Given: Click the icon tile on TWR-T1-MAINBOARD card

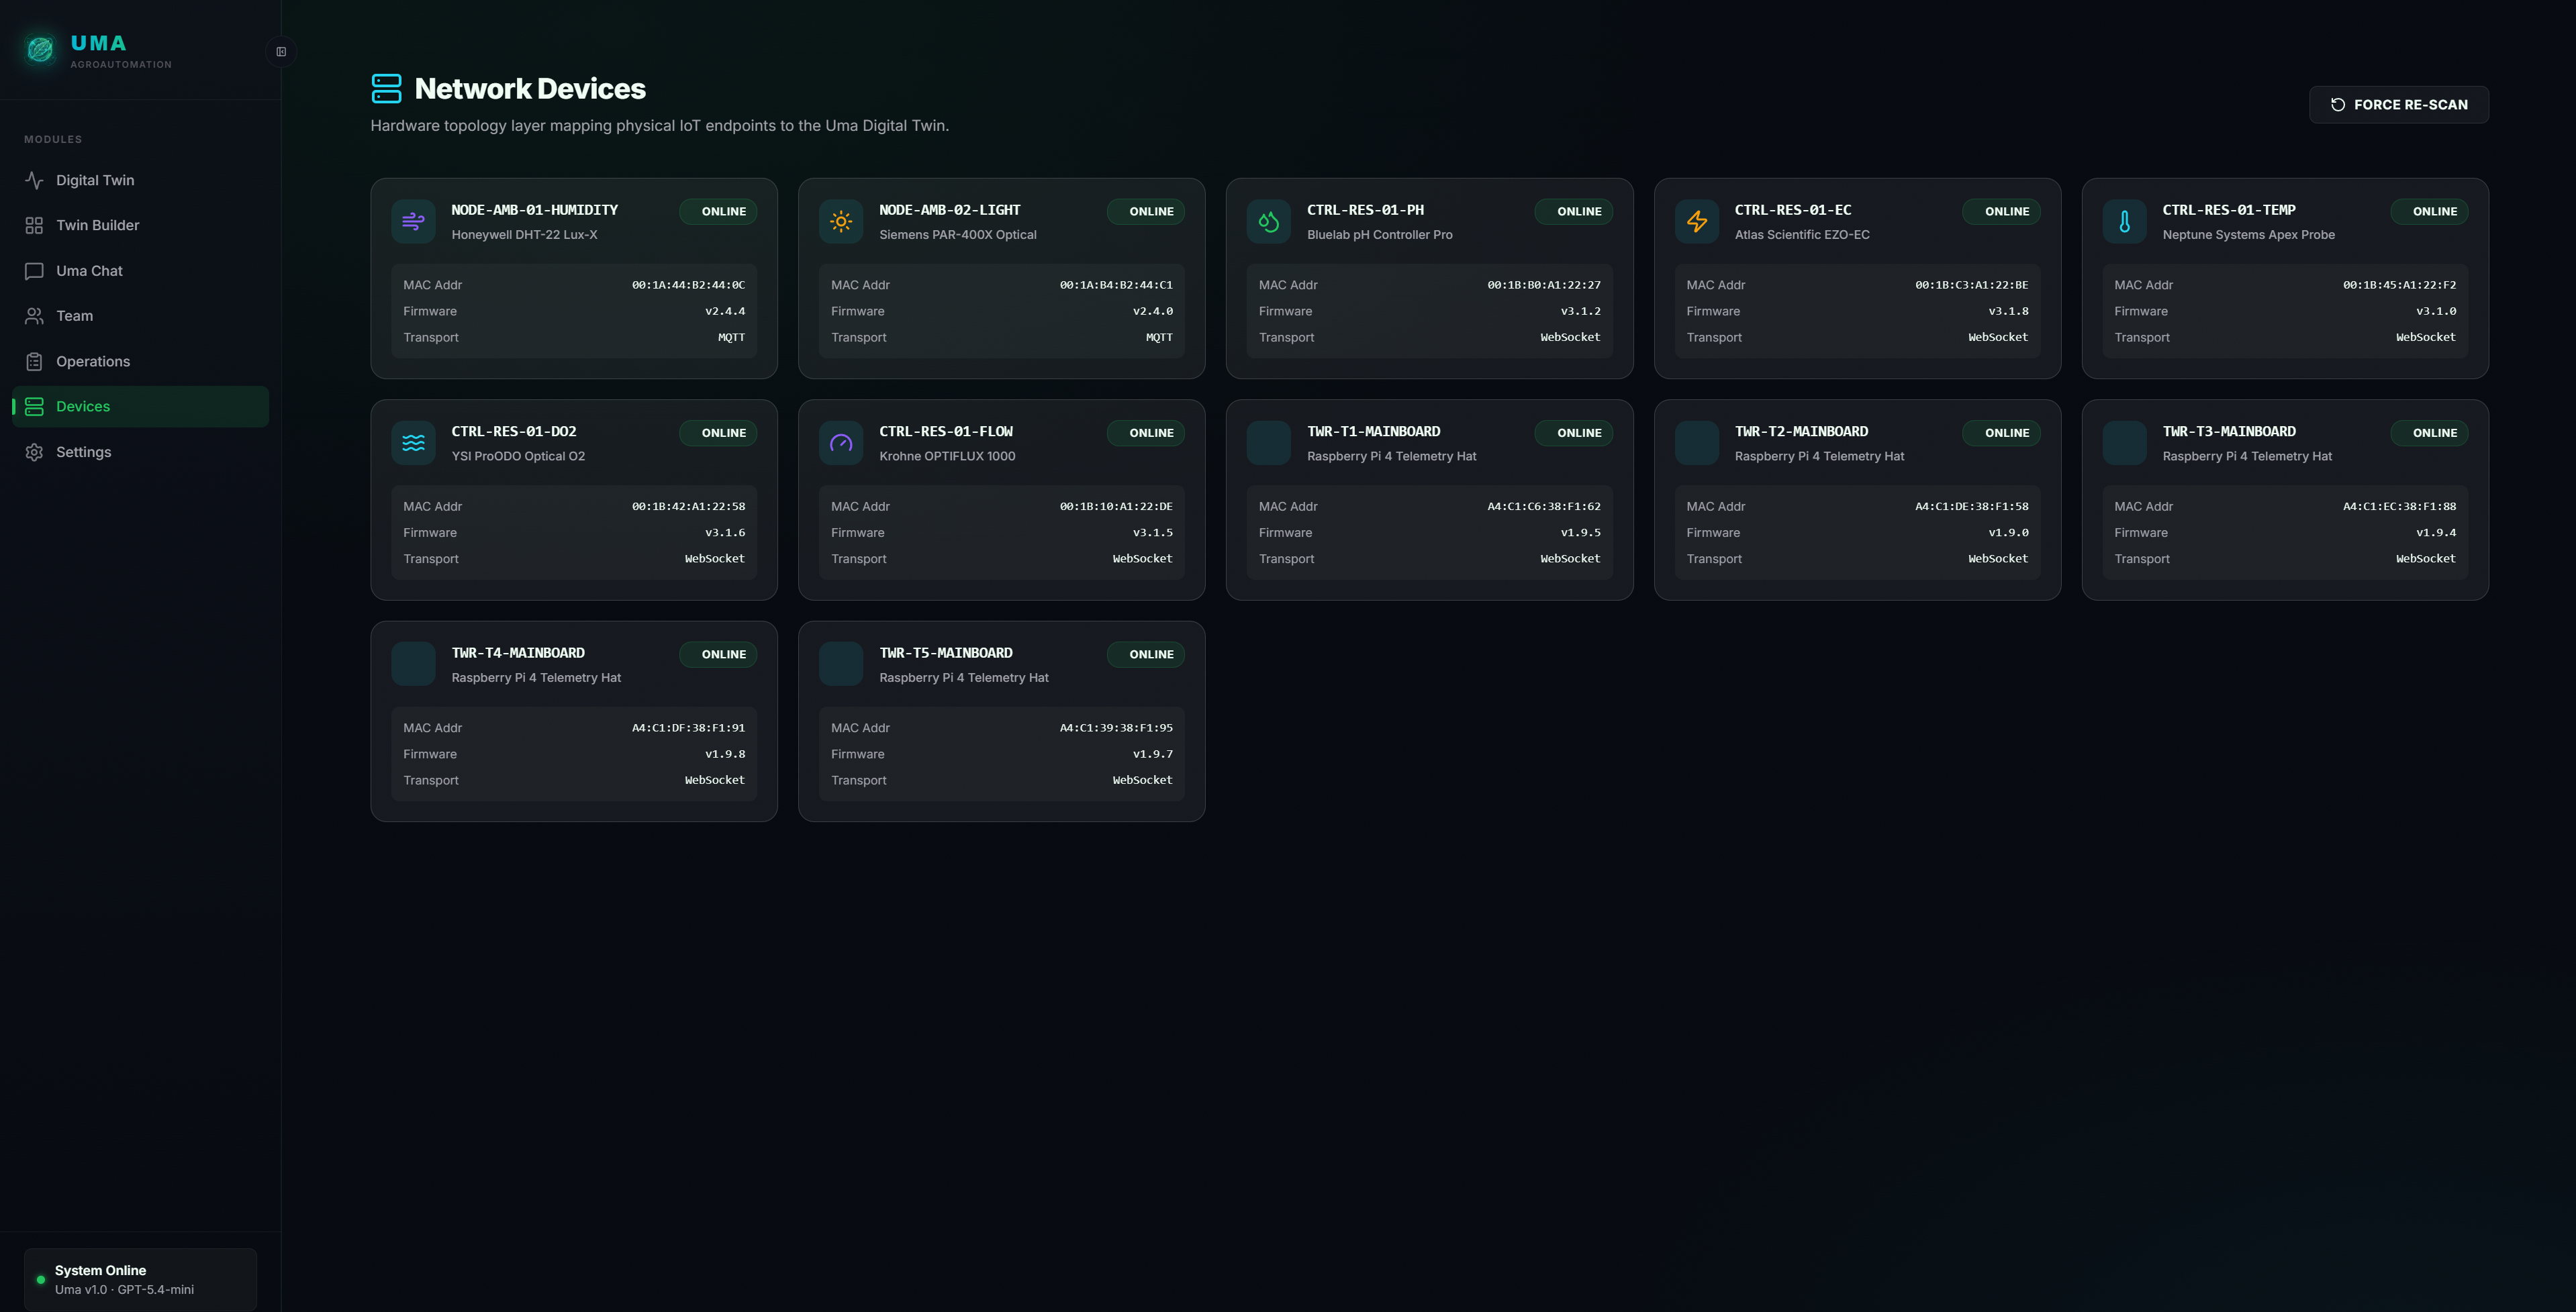Looking at the screenshot, I should pyautogui.click(x=1269, y=443).
